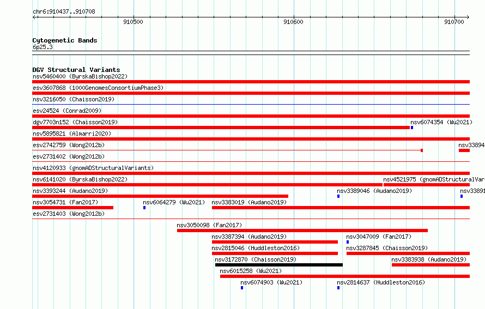The height and width of the screenshot is (309, 485).
Task: Click blue marker under nsv6064279
Action: click(144, 208)
